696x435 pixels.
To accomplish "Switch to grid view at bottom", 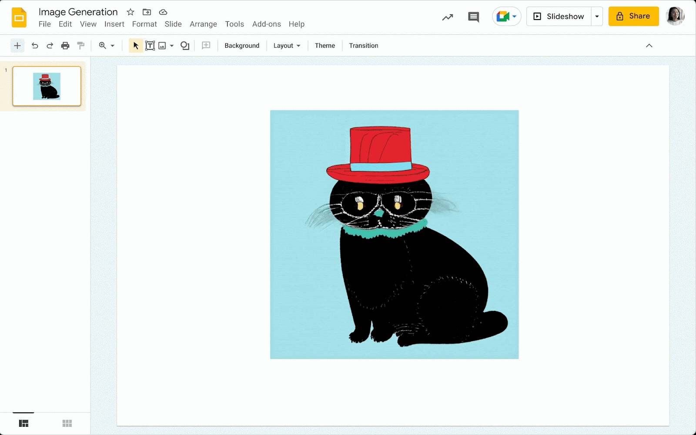I will click(67, 423).
